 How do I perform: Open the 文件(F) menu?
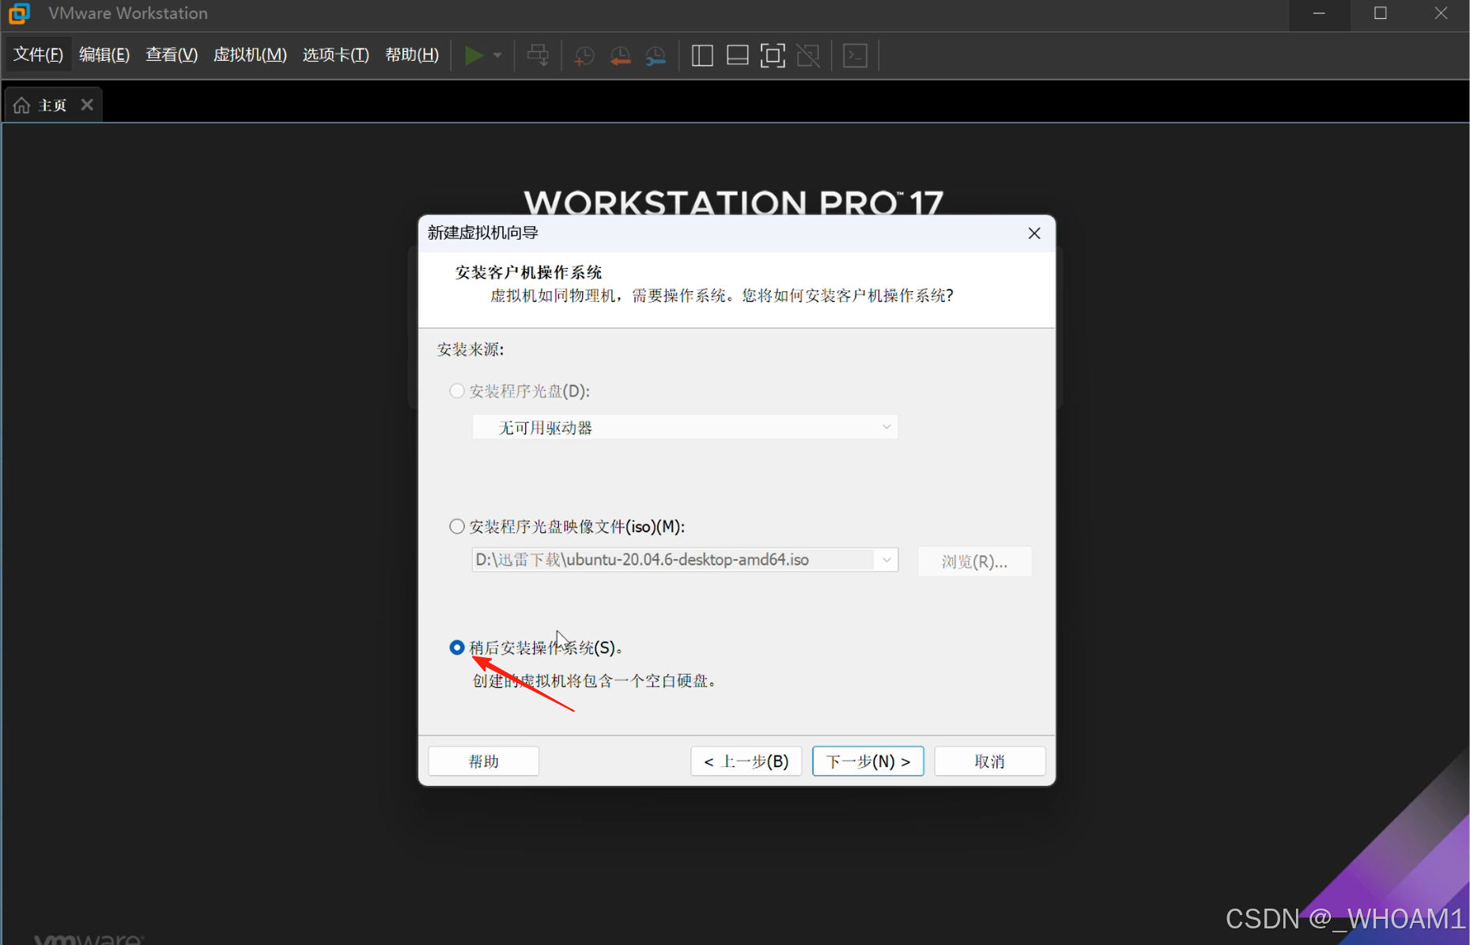pyautogui.click(x=38, y=55)
